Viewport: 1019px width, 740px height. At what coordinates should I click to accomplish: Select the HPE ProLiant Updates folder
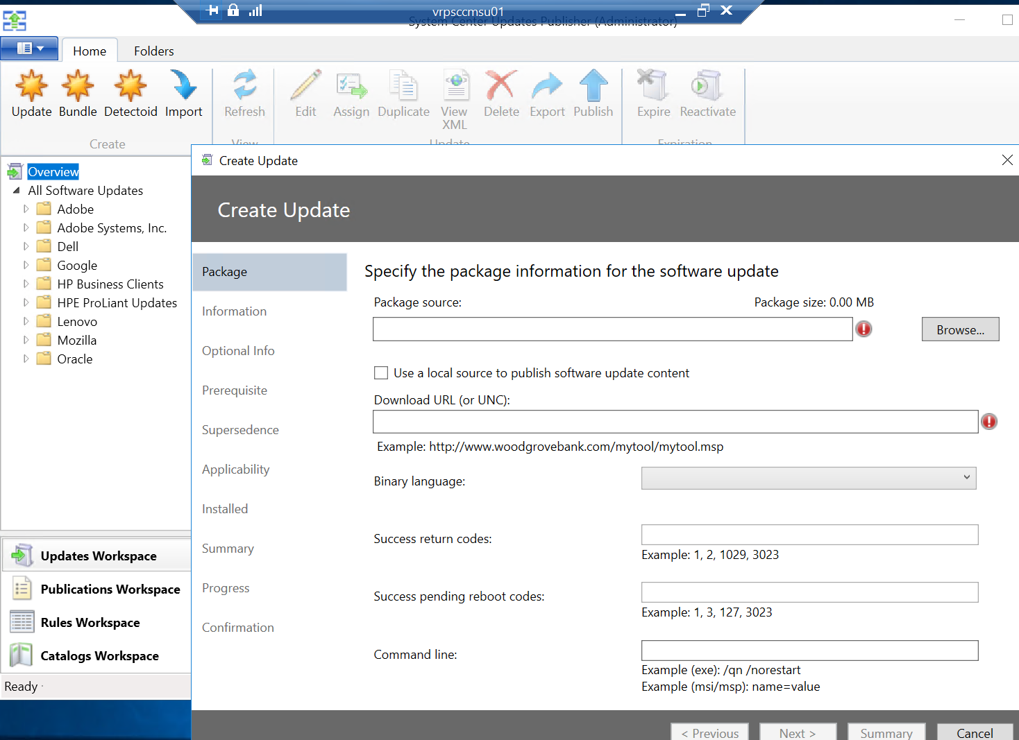click(x=117, y=302)
